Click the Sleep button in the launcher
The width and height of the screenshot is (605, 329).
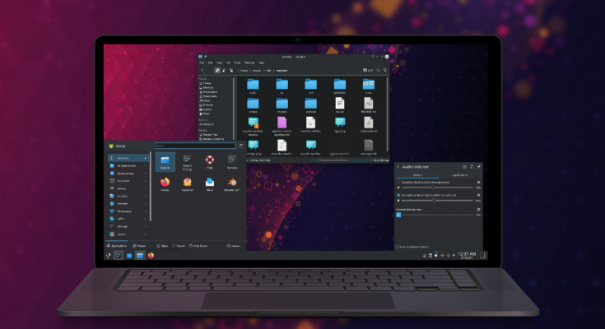pos(163,245)
